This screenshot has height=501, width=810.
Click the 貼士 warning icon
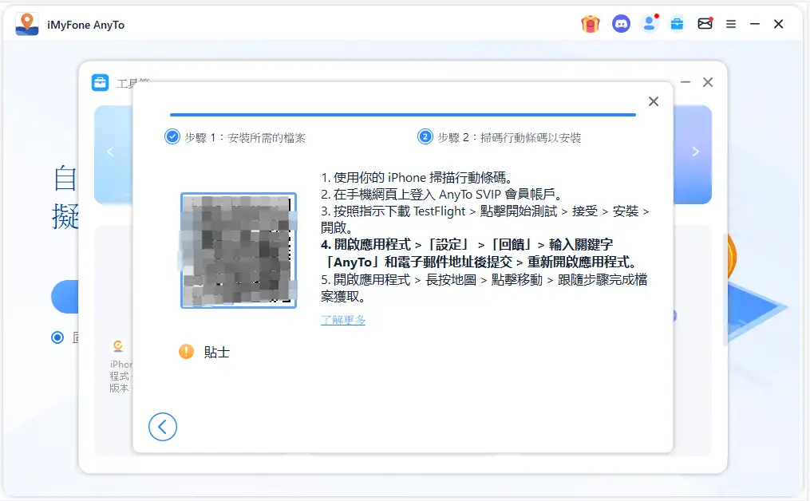tap(186, 352)
